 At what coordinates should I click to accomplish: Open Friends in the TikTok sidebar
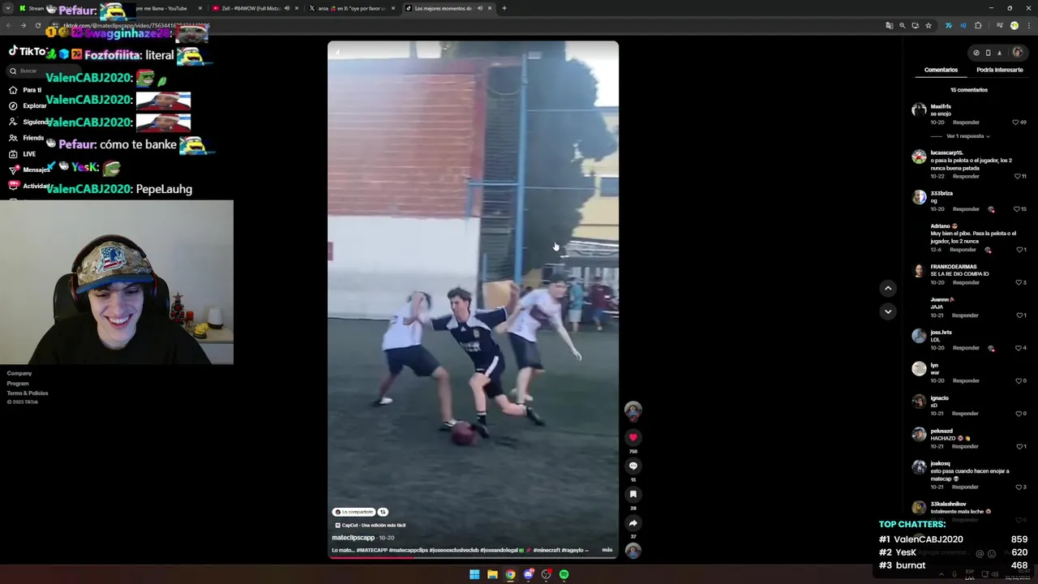(26, 138)
